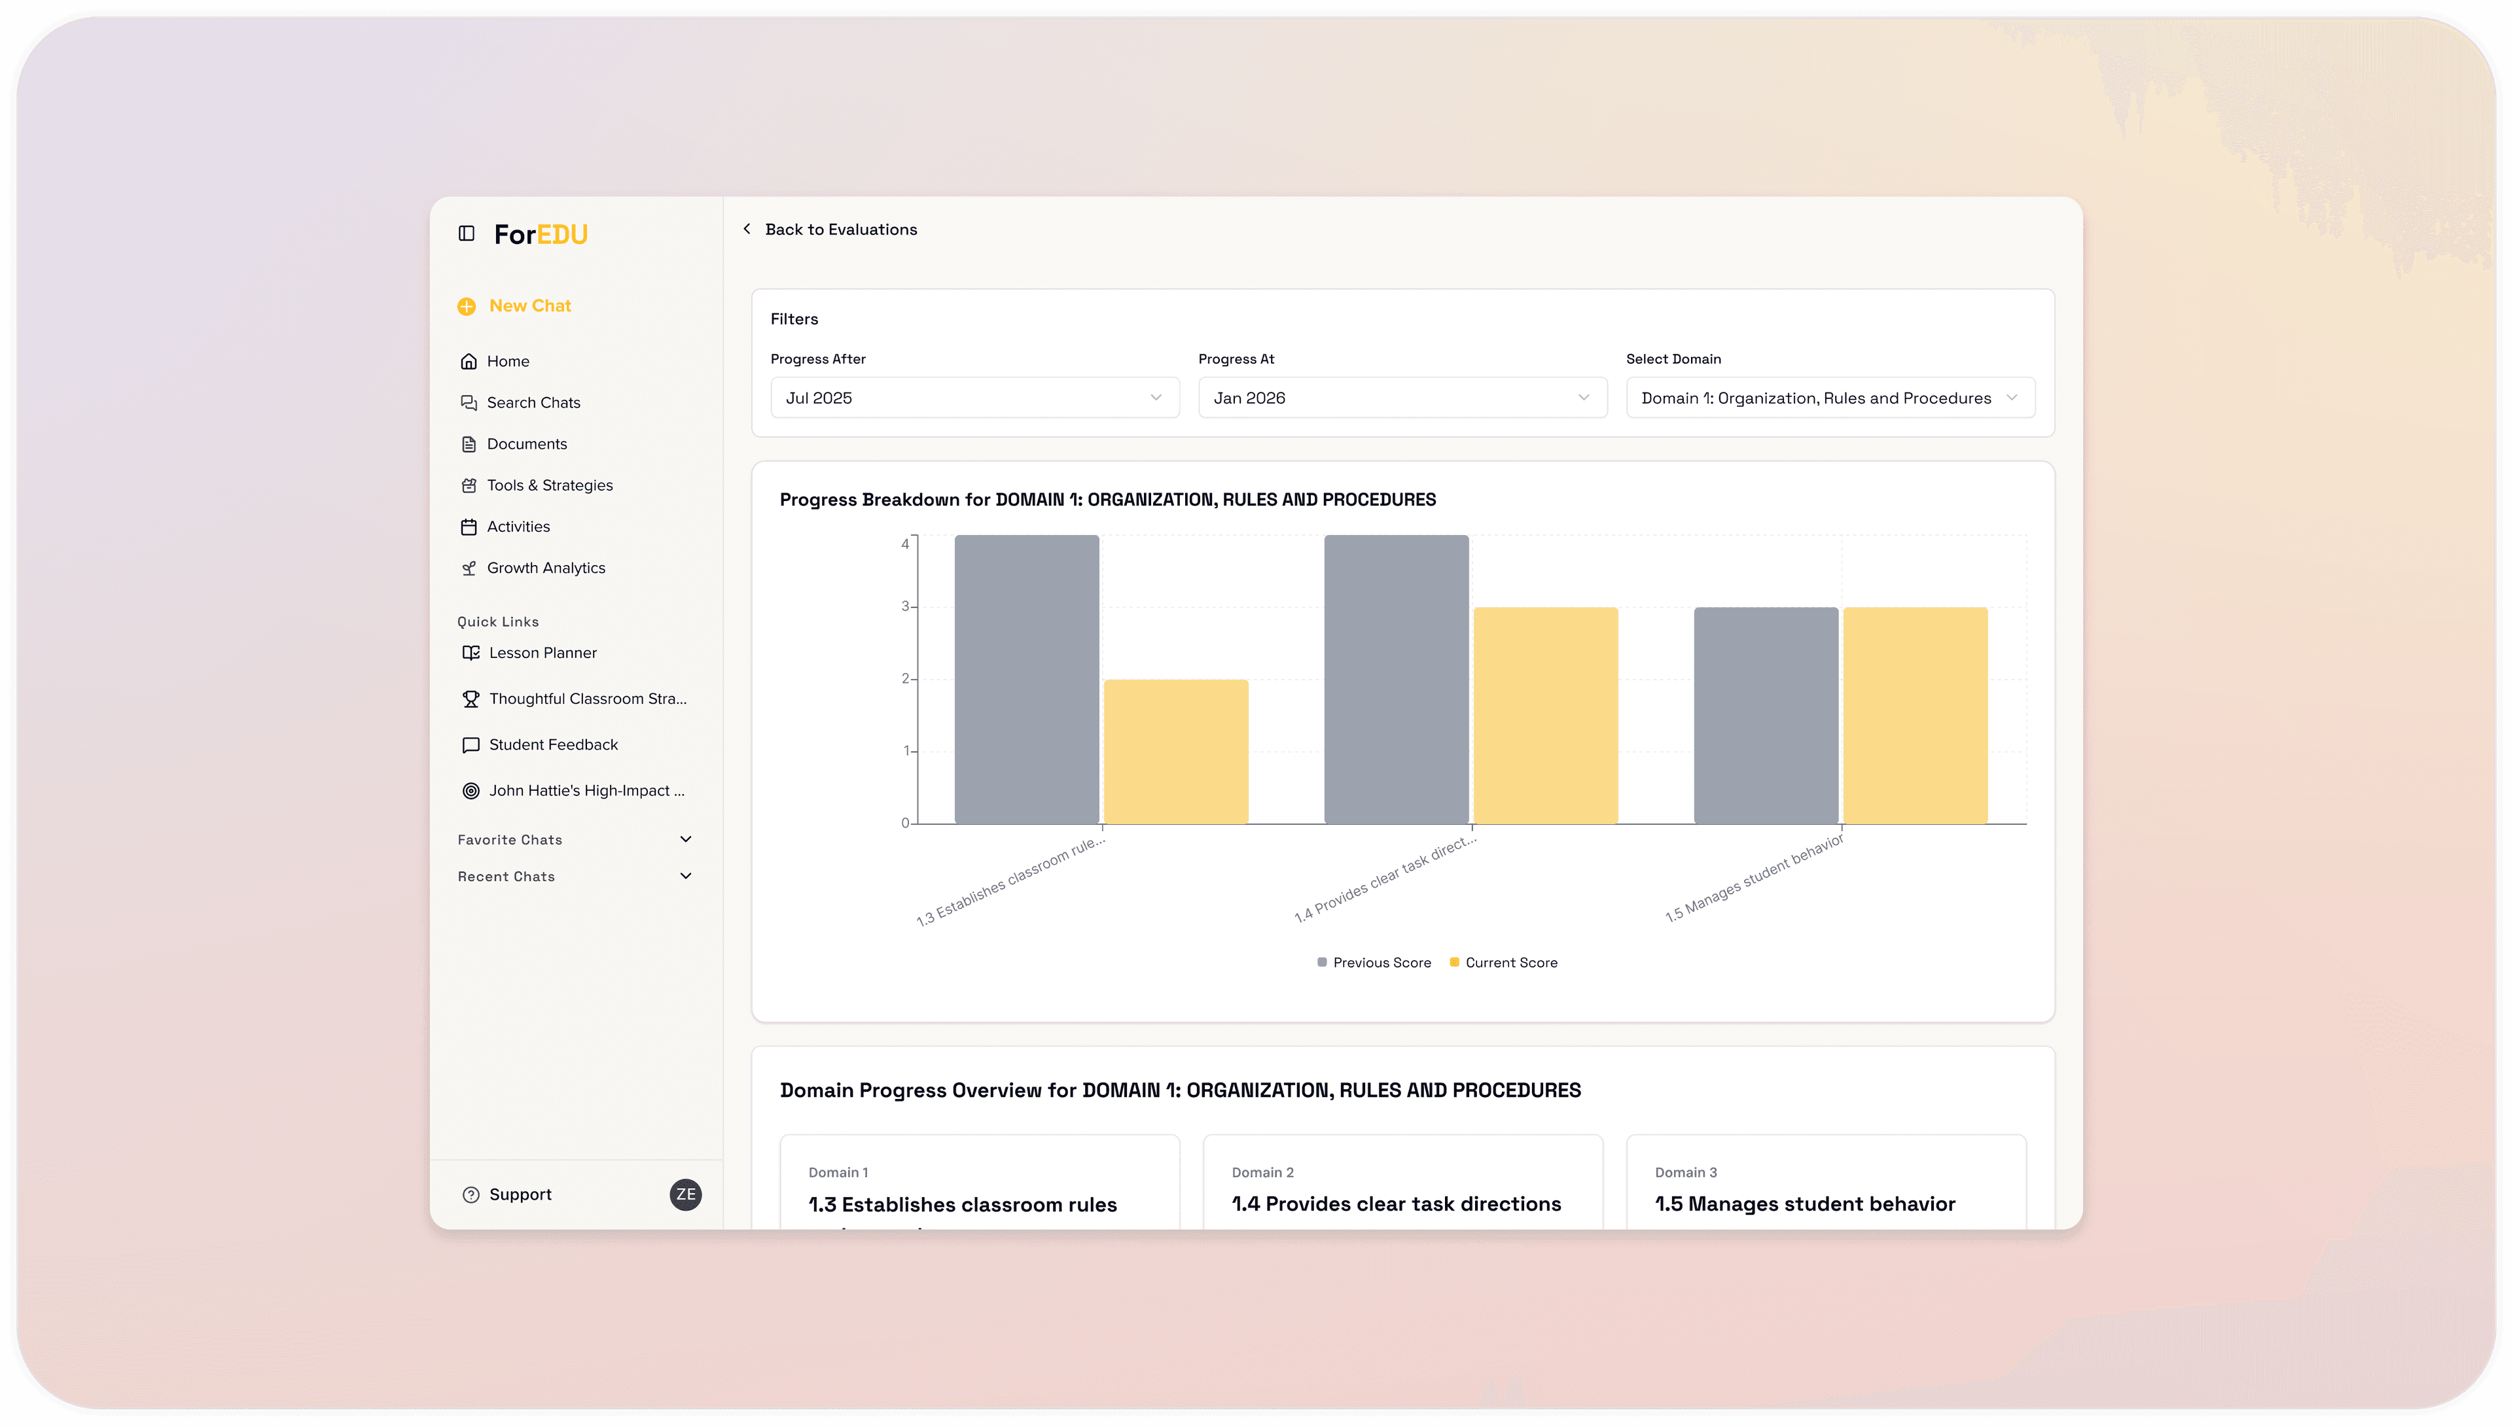The height and width of the screenshot is (1426, 2513).
Task: Click the Tools & Strategies icon
Action: pos(469,486)
